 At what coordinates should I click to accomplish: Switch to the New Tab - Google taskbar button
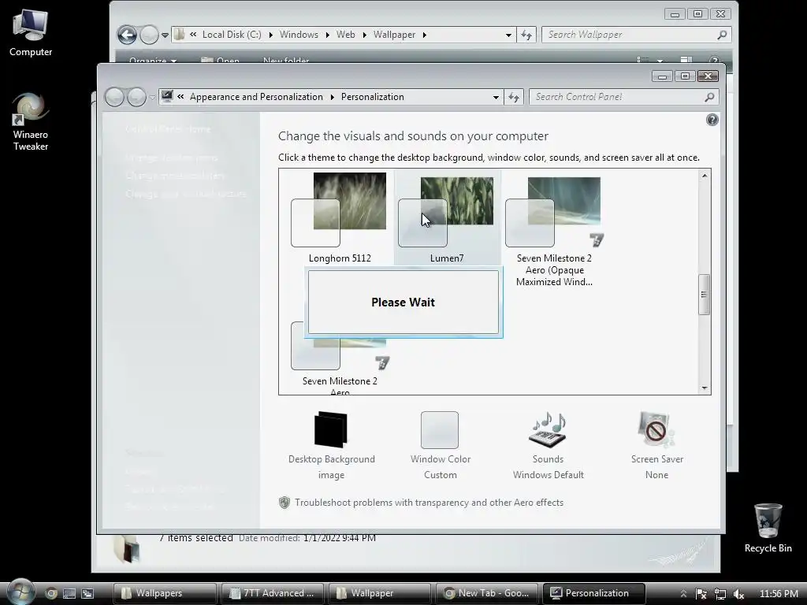[x=487, y=593]
